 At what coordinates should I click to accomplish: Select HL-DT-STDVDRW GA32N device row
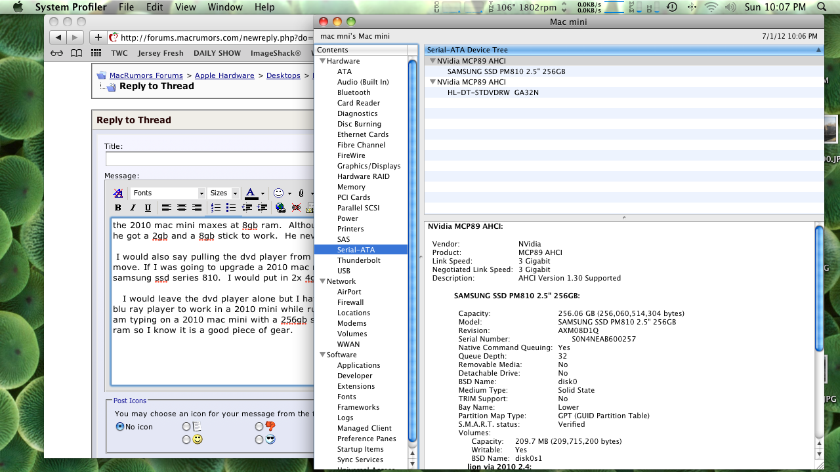(x=623, y=92)
